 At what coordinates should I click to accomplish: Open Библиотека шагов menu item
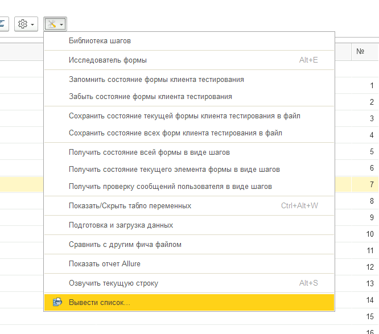[189, 40]
